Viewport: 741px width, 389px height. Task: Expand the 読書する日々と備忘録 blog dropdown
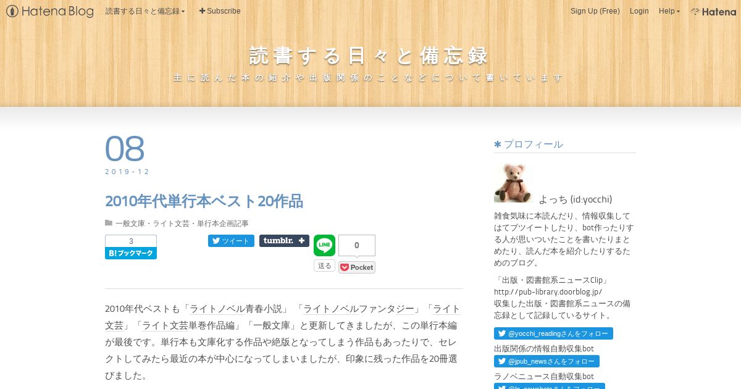coord(145,11)
